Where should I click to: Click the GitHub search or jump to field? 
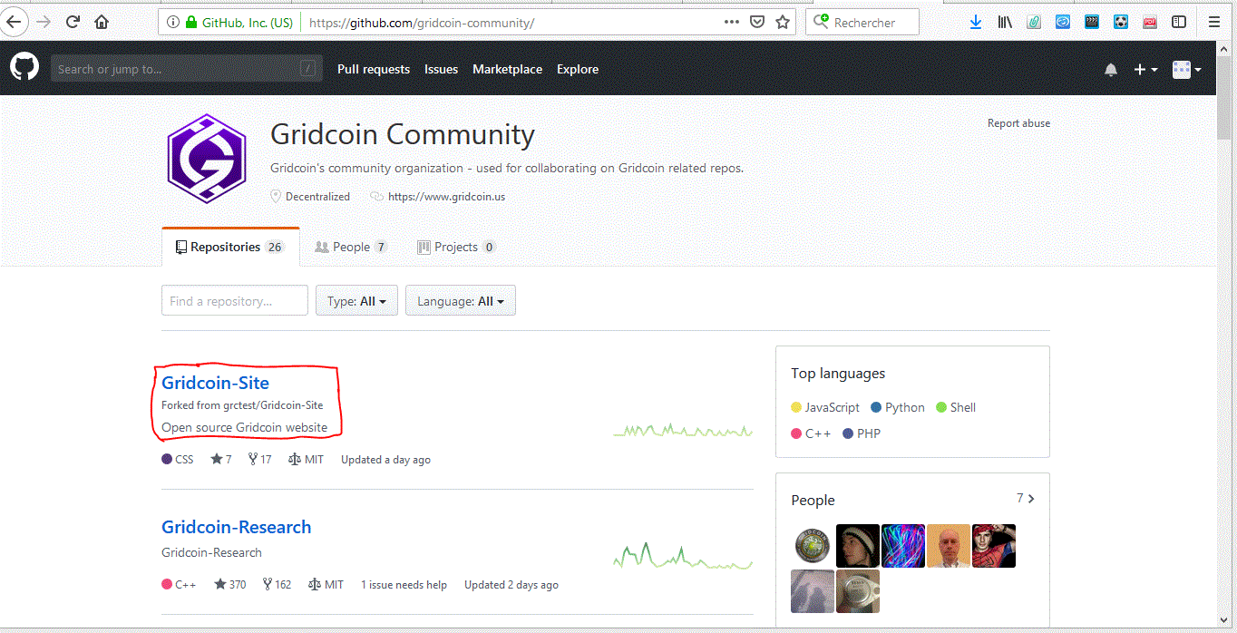pyautogui.click(x=186, y=69)
